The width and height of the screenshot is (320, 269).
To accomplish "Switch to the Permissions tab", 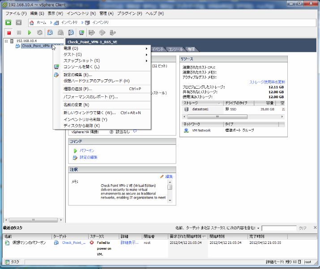I will pos(192,49).
